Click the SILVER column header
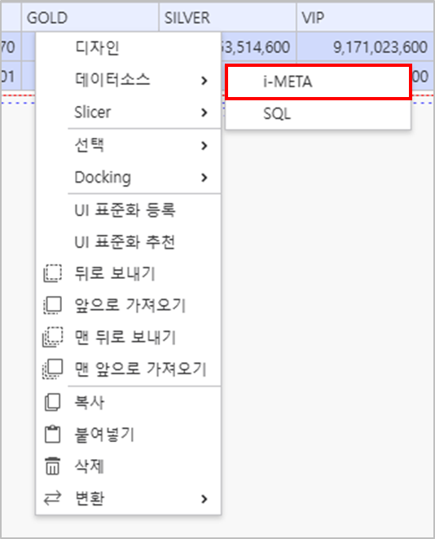The width and height of the screenshot is (435, 539). (227, 17)
